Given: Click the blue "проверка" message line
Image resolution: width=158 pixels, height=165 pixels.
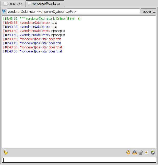Looking at the screenshot, I should click(x=34, y=35).
